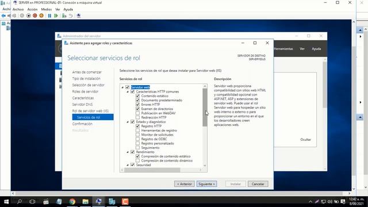The width and height of the screenshot is (368, 207).
Task: Go to Rol de servidor web (IIS) step
Action: [90, 111]
